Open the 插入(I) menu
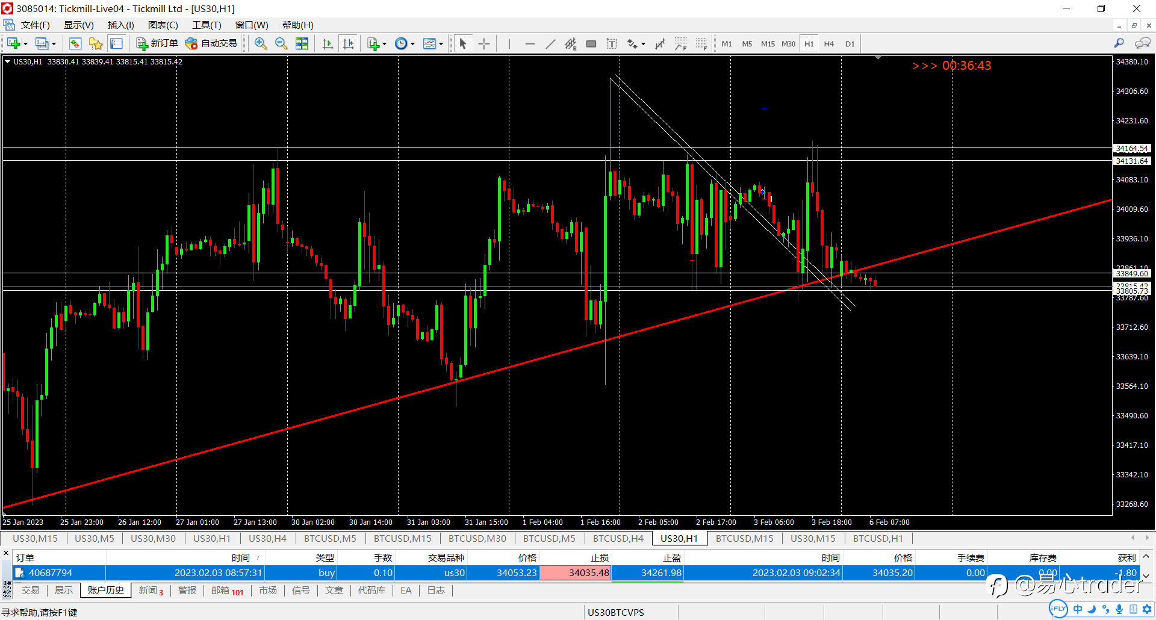 click(120, 25)
